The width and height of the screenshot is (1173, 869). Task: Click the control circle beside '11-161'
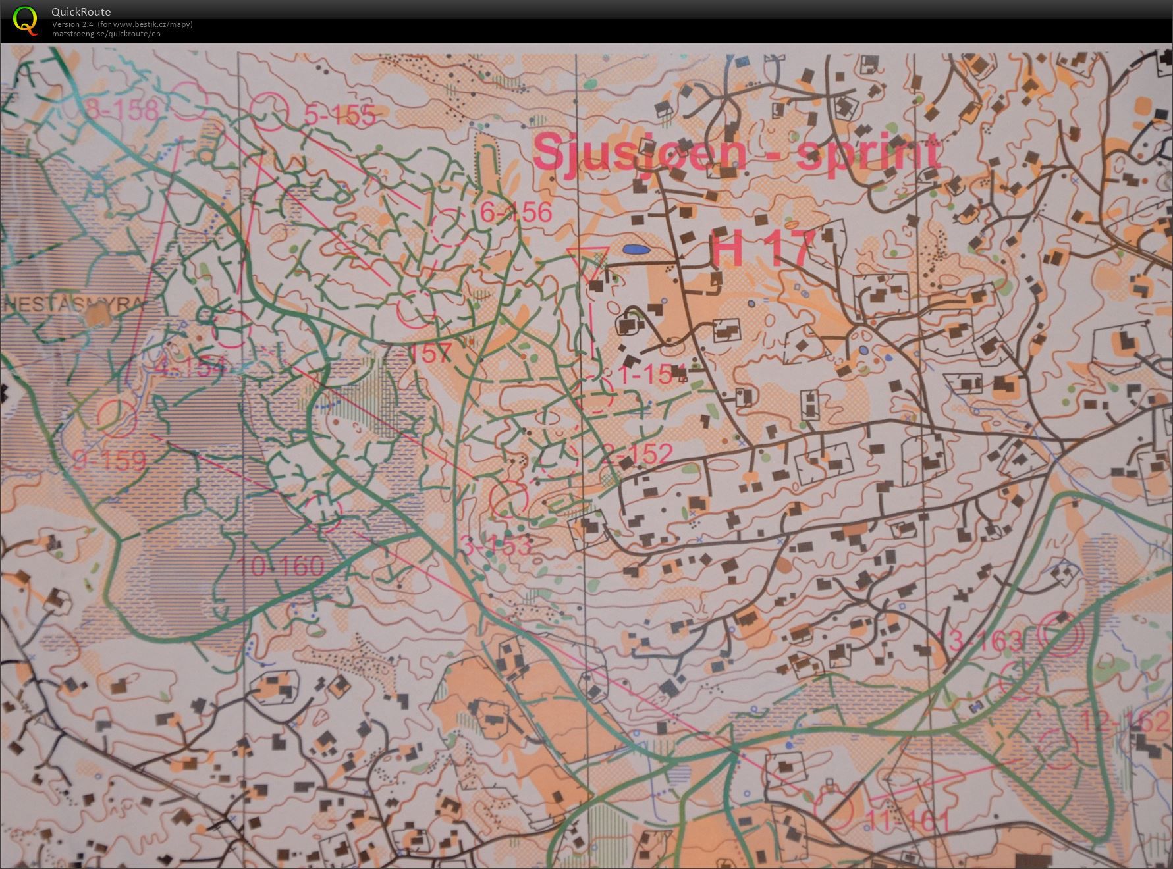click(833, 810)
